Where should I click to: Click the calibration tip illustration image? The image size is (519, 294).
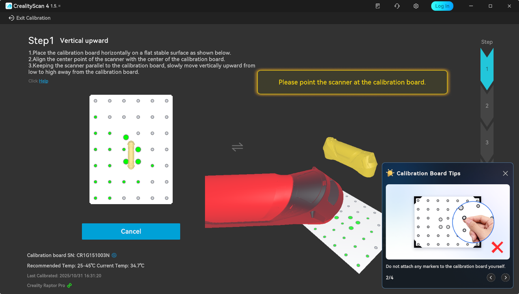click(x=448, y=222)
